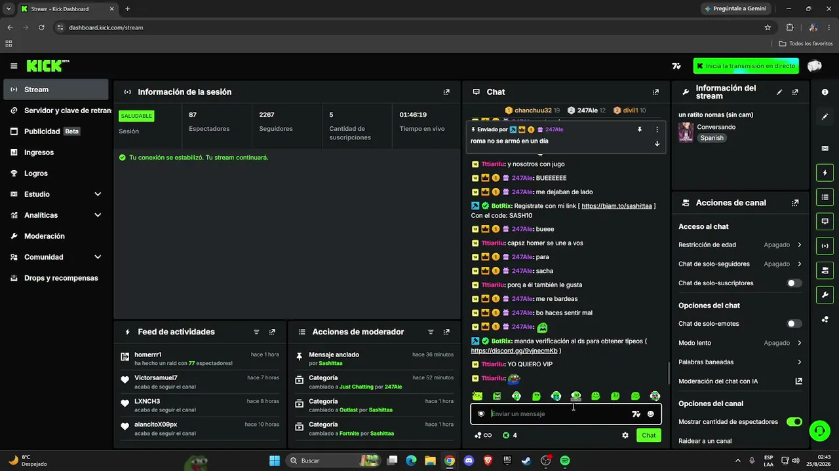839x471 pixels.
Task: Open Chat de solo-seguidores options
Action: coord(740,264)
